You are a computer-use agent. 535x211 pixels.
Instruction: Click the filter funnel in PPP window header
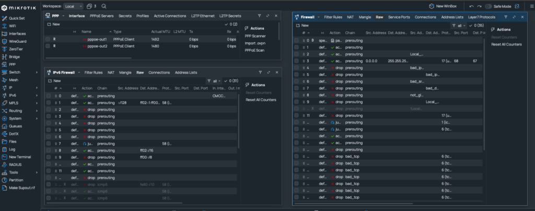point(259,16)
